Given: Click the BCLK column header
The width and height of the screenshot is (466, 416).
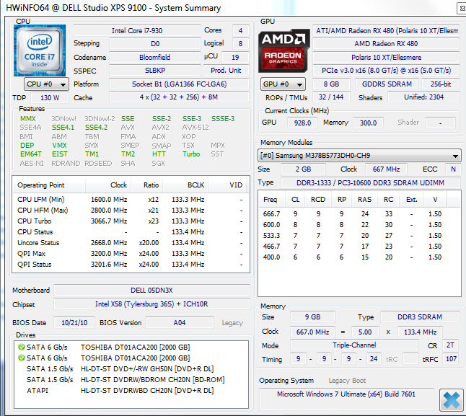Looking at the screenshot, I should [185, 185].
